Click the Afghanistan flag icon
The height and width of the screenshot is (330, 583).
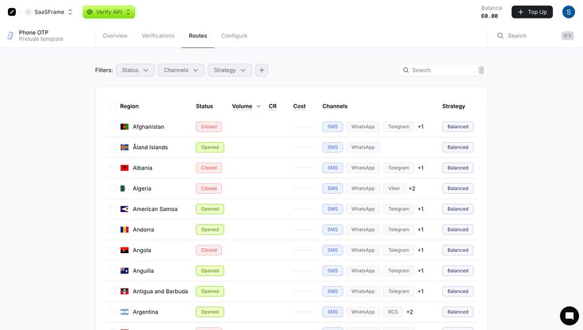(x=125, y=127)
